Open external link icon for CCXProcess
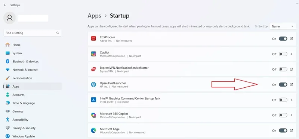Screen dimensions: 299x139 click(x=292, y=39)
